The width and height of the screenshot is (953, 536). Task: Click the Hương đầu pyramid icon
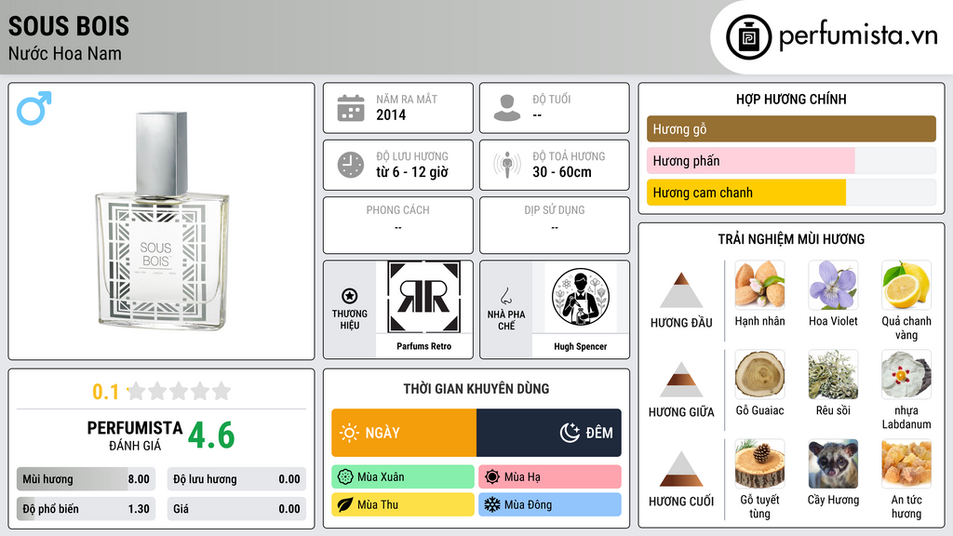pos(681,290)
